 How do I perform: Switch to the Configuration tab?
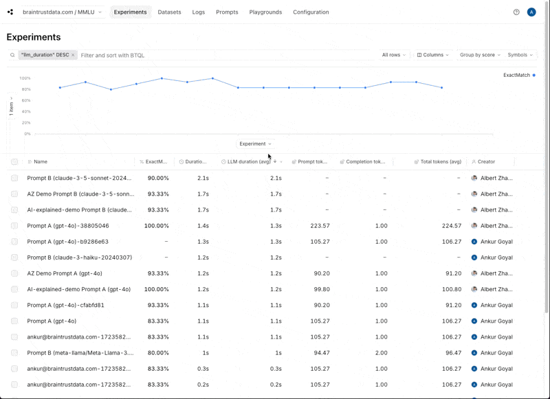[x=311, y=12]
